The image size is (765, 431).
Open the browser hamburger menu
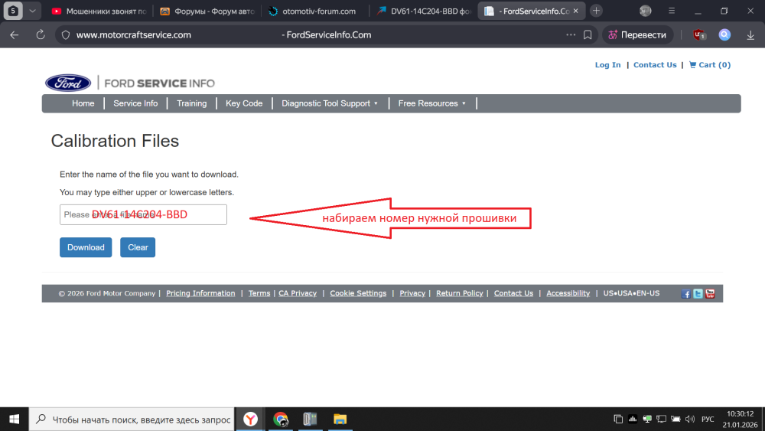coord(672,11)
